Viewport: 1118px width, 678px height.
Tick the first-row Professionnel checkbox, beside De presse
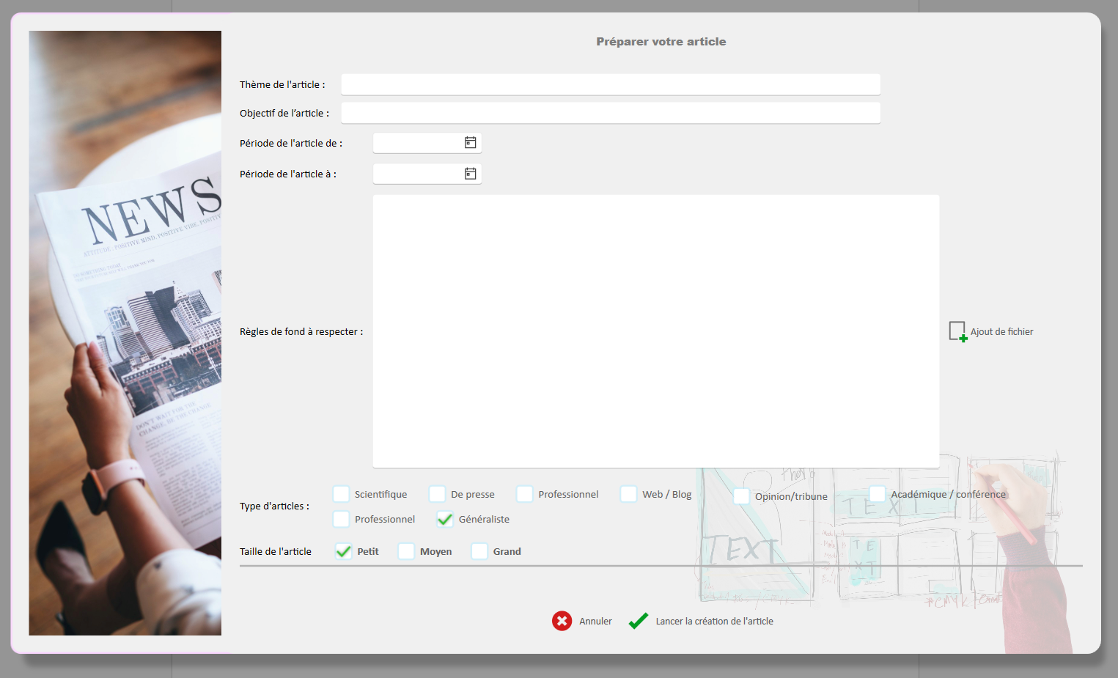(524, 494)
